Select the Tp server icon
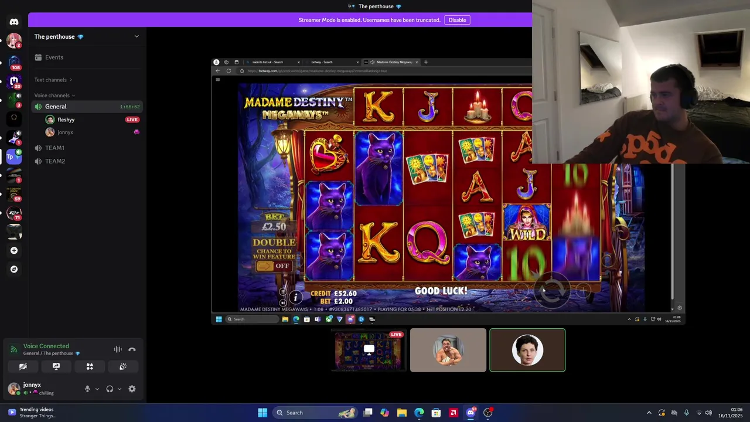Viewport: 750px width, 422px height. pyautogui.click(x=13, y=156)
